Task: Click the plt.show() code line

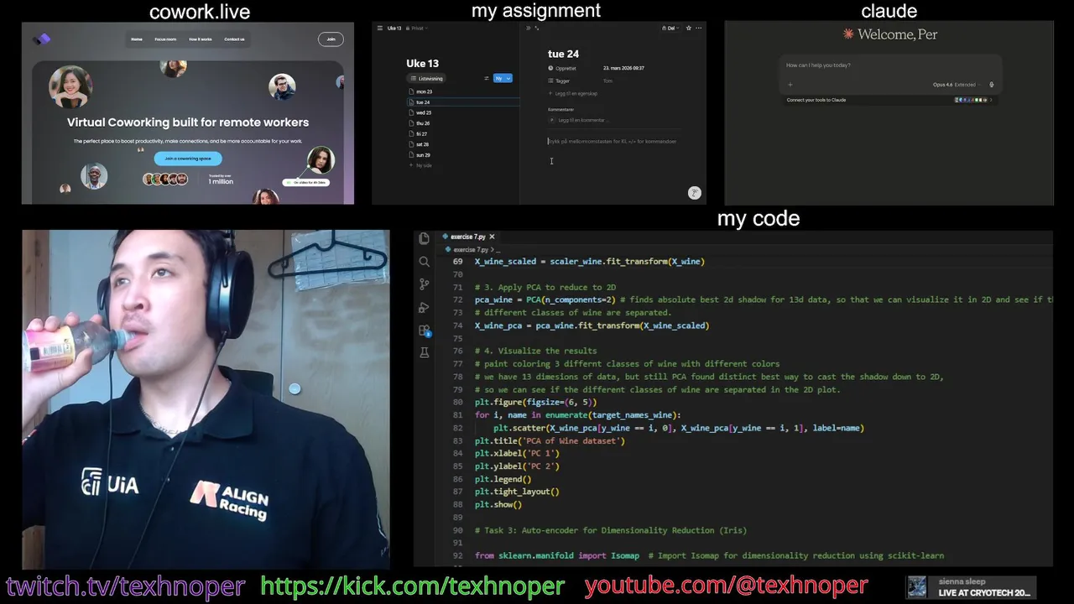Action: click(x=498, y=505)
